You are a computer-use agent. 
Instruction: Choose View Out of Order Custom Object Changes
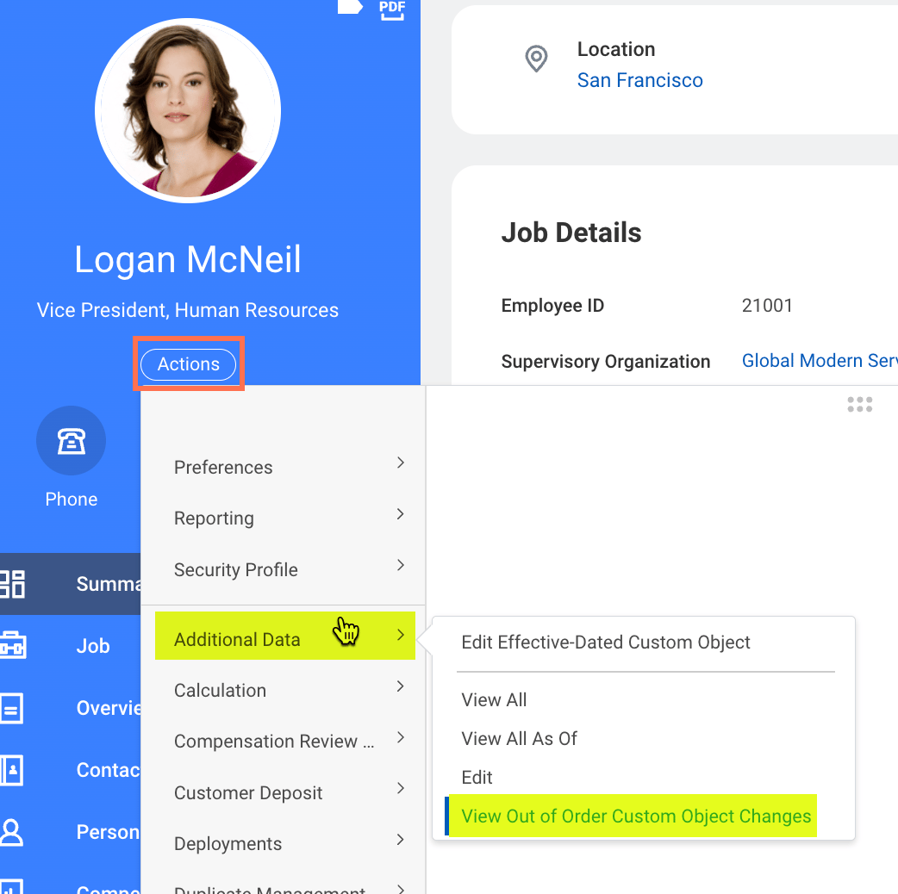pyautogui.click(x=636, y=816)
